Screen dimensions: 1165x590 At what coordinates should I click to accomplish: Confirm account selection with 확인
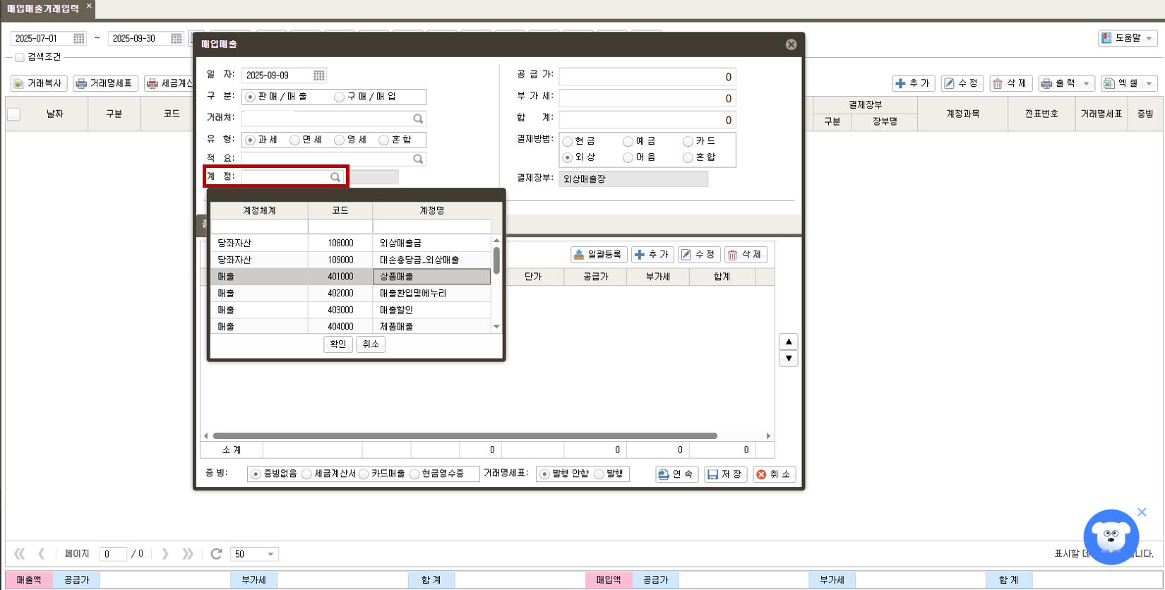pos(338,344)
